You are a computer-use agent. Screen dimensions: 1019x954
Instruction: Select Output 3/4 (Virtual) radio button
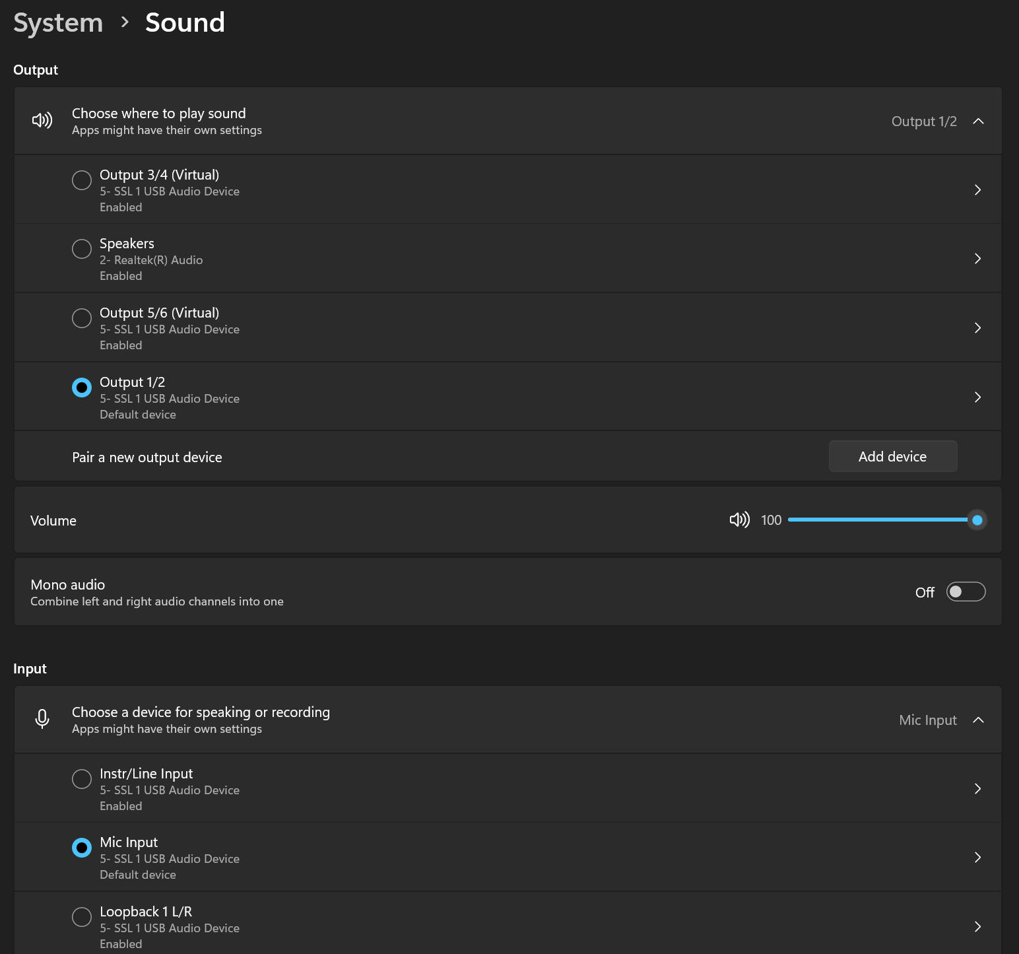82,180
